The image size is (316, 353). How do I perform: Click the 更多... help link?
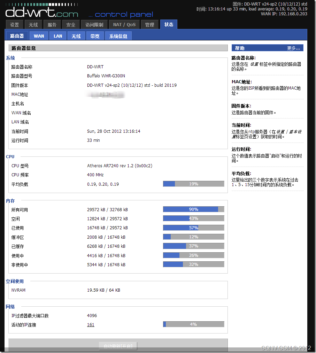(x=293, y=48)
